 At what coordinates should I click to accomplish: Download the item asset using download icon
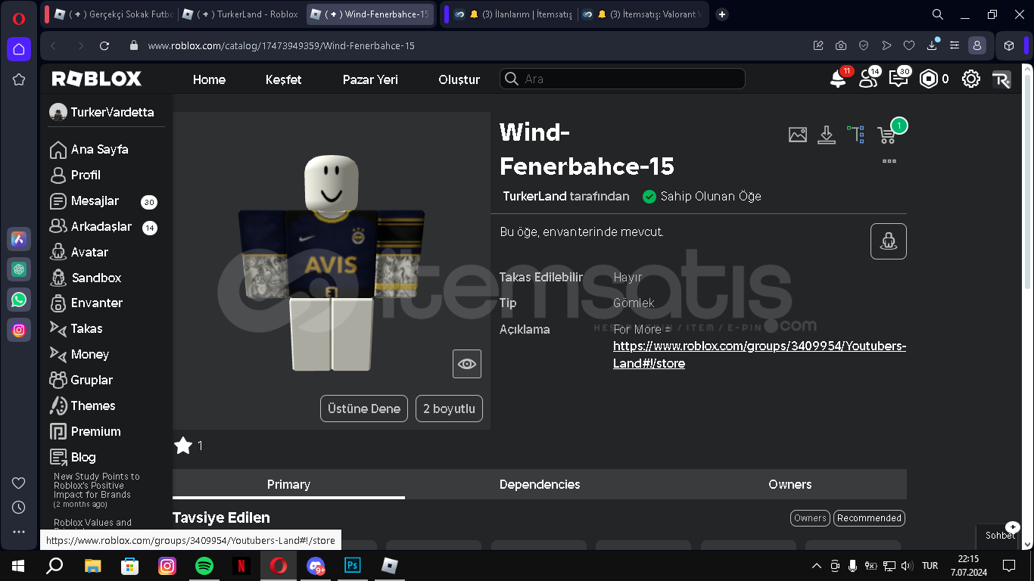(827, 135)
